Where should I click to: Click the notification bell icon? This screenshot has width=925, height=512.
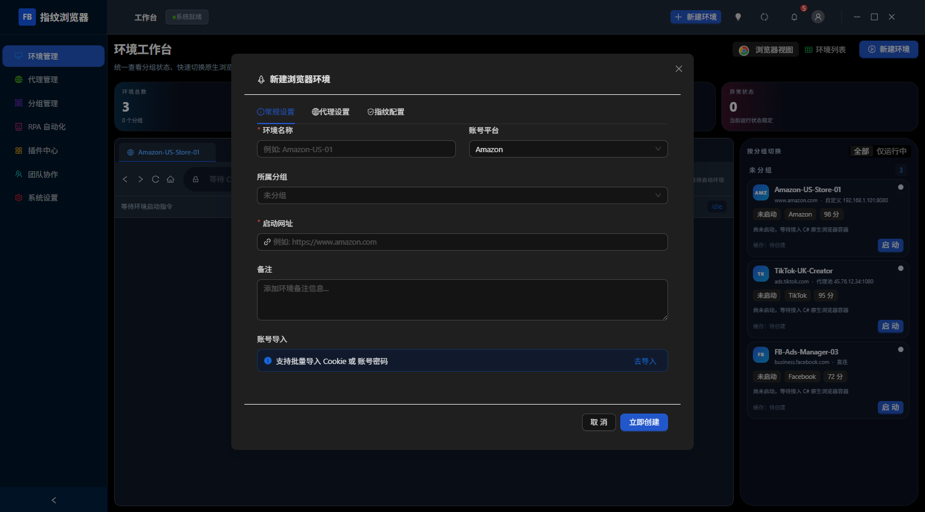794,17
